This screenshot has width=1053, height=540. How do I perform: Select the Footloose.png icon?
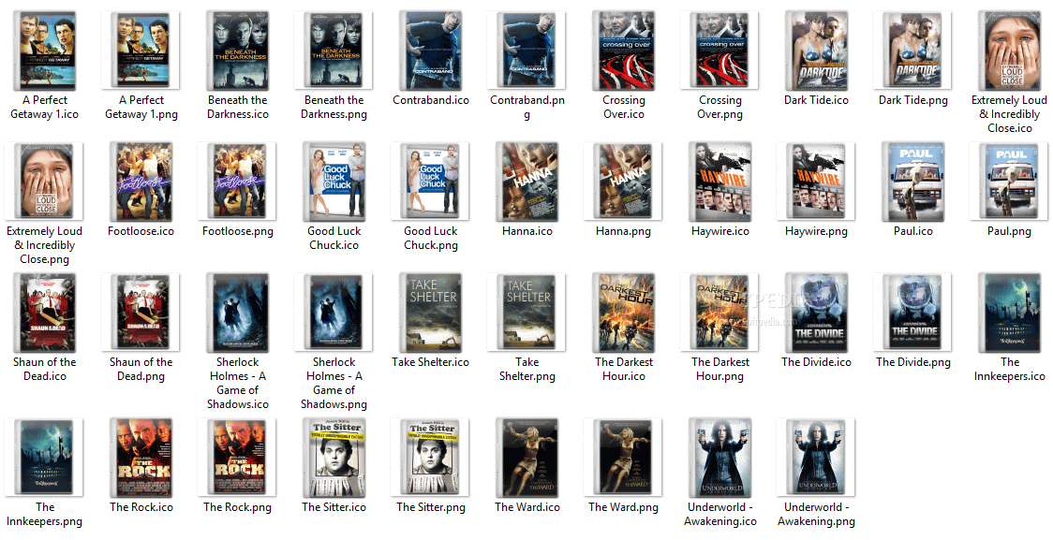pyautogui.click(x=238, y=182)
